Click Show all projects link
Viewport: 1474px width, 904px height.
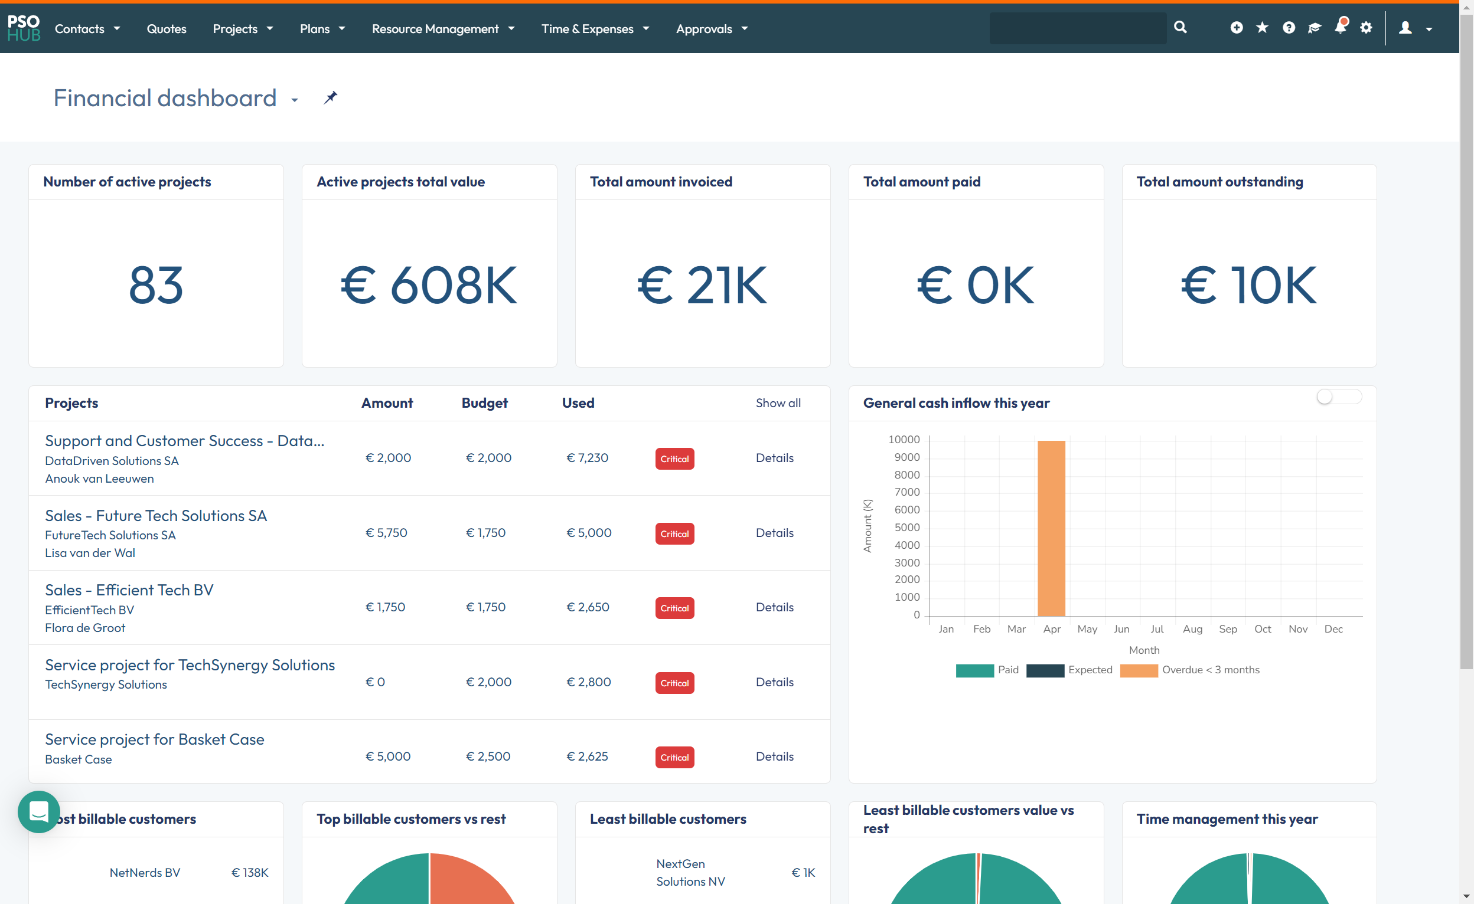778,403
